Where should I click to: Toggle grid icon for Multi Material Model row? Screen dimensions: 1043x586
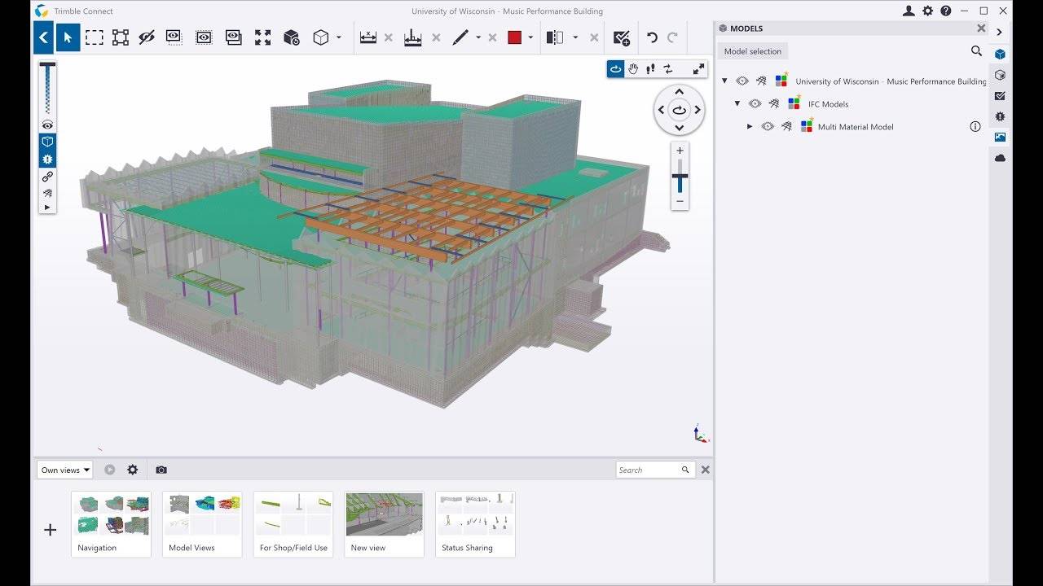point(786,127)
